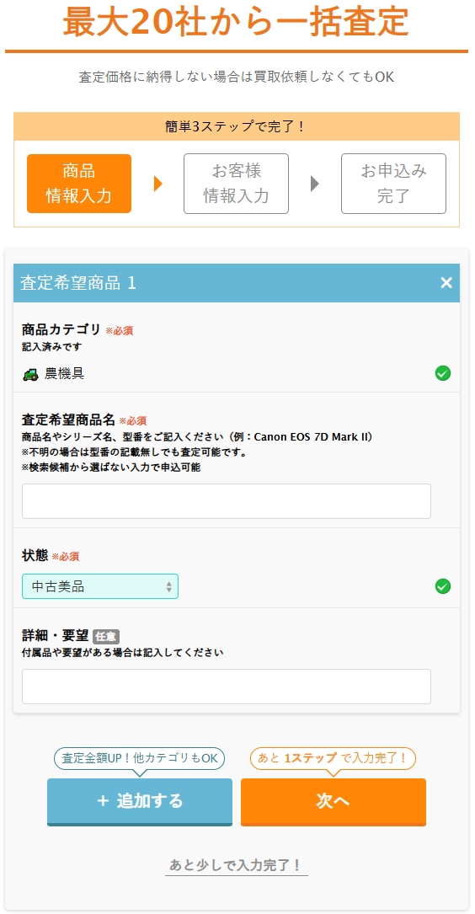Screen dimensions: 475x914
Task: Focus the 査定希望商品名 text field
Action: point(227,500)
